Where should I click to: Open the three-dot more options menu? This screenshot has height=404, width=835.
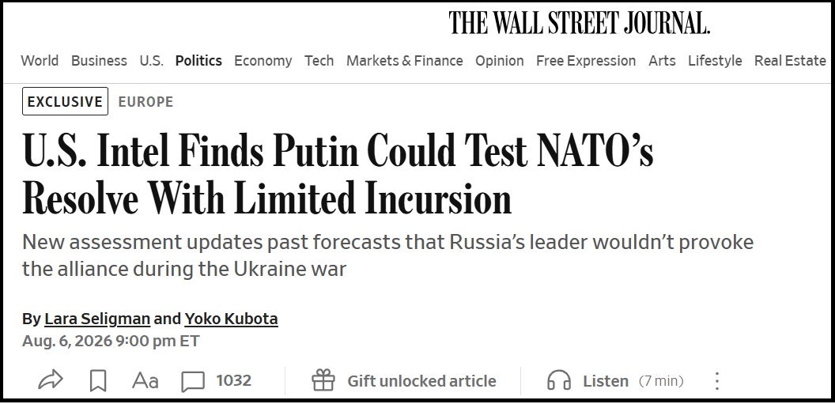tap(717, 381)
